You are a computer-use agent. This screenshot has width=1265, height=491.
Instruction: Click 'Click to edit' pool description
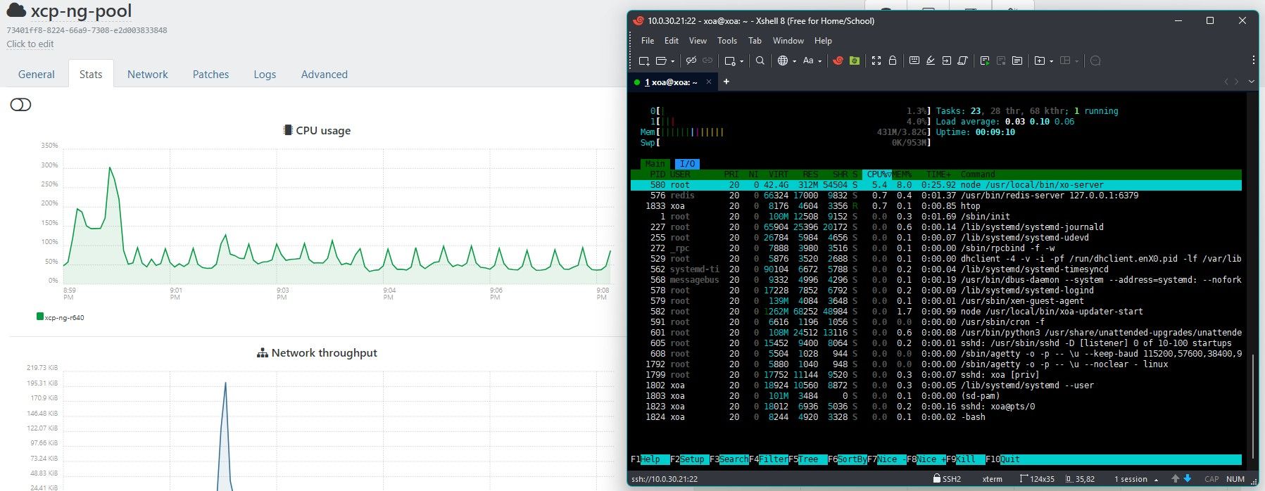pos(30,44)
